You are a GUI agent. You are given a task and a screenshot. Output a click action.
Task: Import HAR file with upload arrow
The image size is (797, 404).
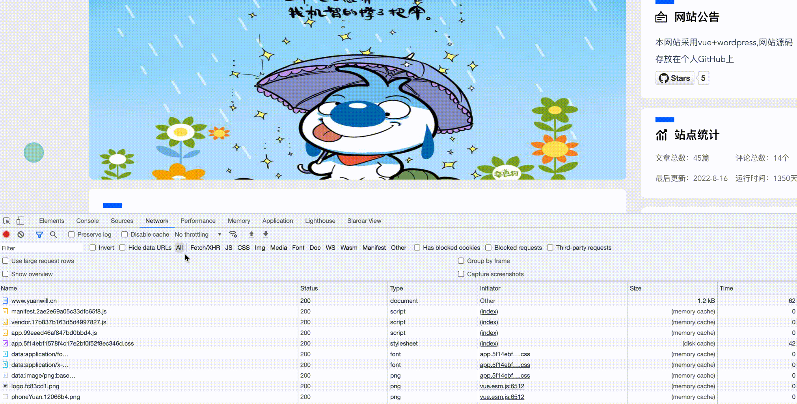click(x=251, y=234)
